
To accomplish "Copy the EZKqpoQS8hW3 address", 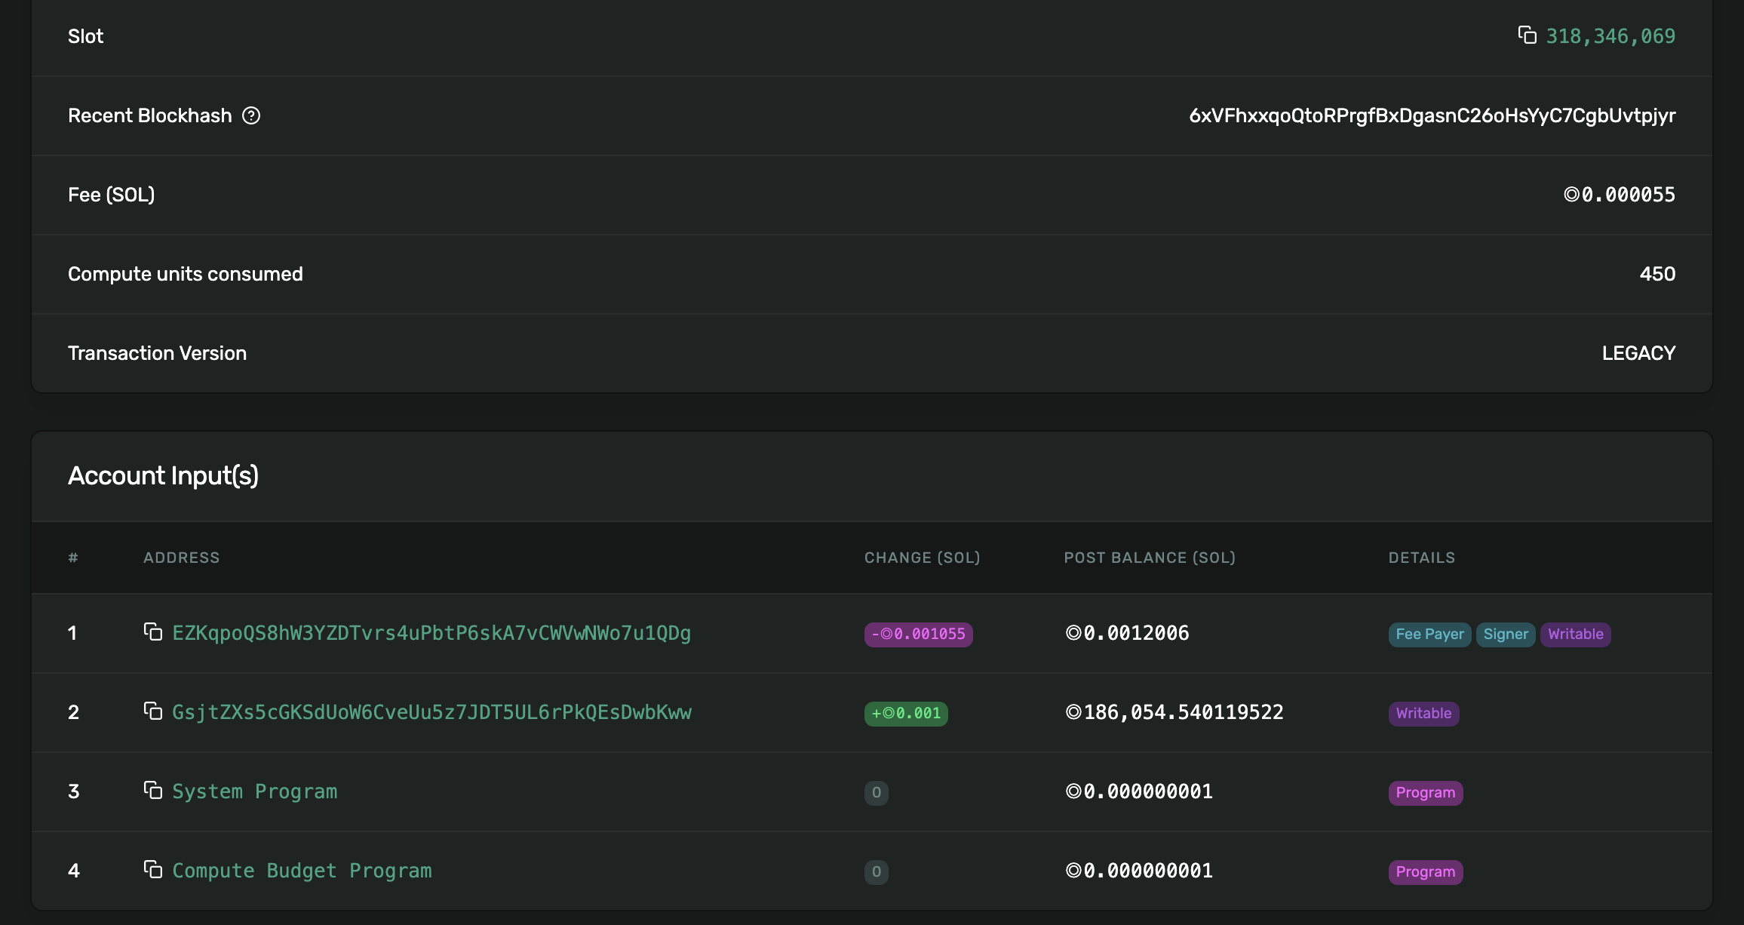I will pos(153,632).
